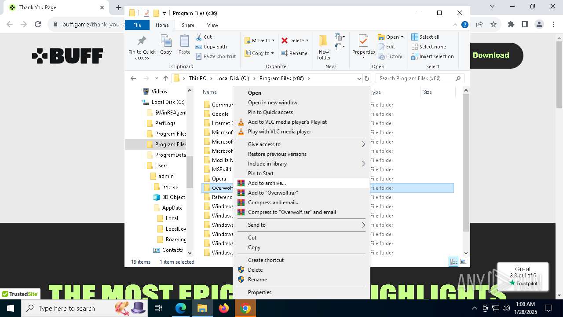This screenshot has height=317, width=563.
Task: Click Copy path in Clipboard group
Action: tap(211, 47)
